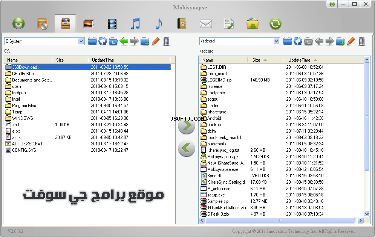Click right pane vertical scrollbar up arrow

367,60
